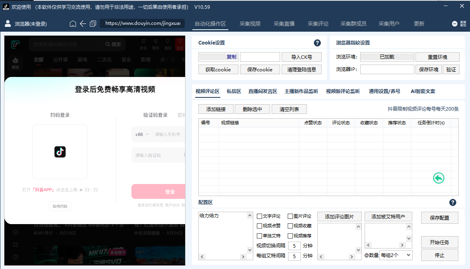Screen dimensions: 470x269
Task: Click the down arrow of the 给力给力 textbox scrollbar
Action: (250, 250)
